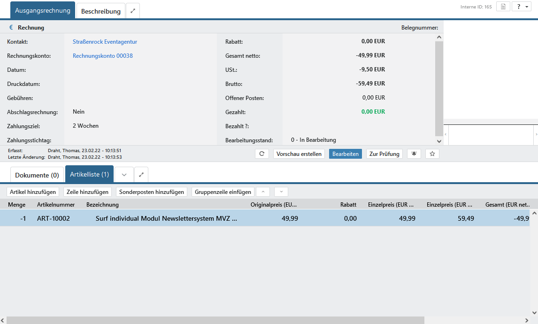Open the Rechnungskonto 00038 link
This screenshot has height=324, width=538.
click(103, 56)
